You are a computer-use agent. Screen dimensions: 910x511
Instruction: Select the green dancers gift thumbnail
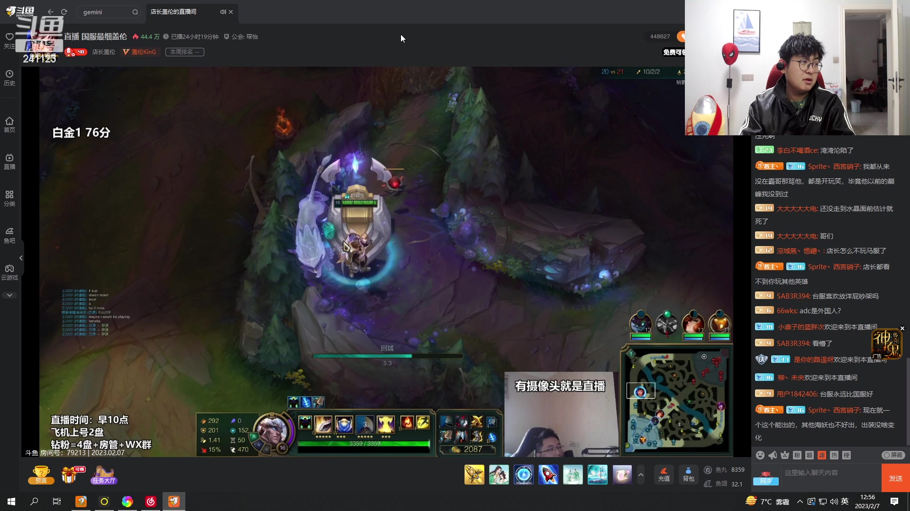click(573, 475)
